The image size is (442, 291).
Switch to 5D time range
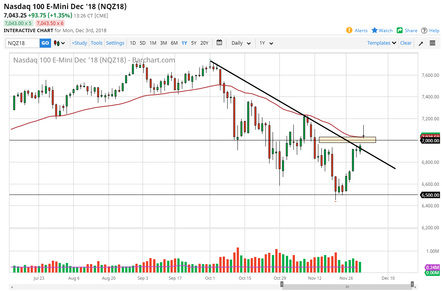click(143, 43)
